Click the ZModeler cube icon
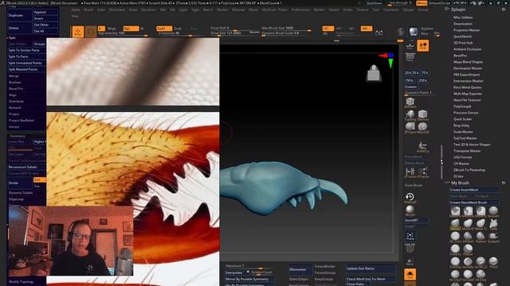This screenshot has width=510, height=286. pos(410,102)
